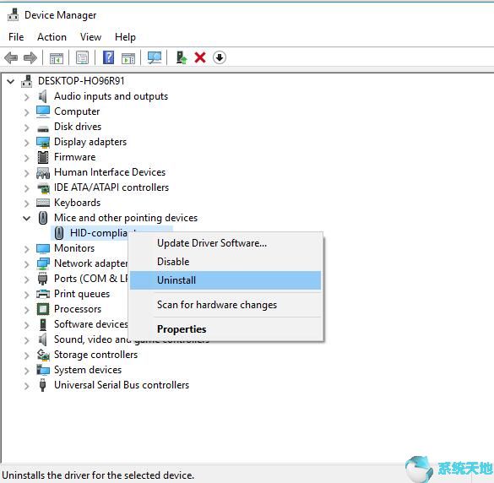Screen dimensions: 494x483
Task: Select the System devices tree item
Action: pyautogui.click(x=88, y=370)
